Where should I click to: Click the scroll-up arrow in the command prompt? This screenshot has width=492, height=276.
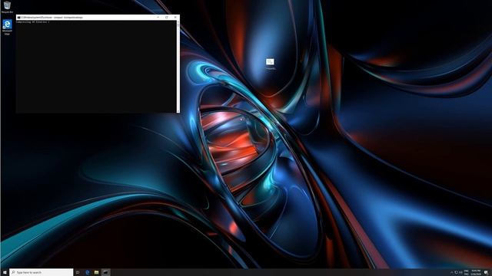[178, 22]
